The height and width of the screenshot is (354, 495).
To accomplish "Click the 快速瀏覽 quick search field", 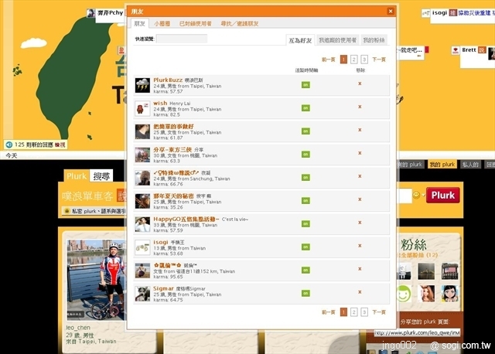I will (x=181, y=39).
